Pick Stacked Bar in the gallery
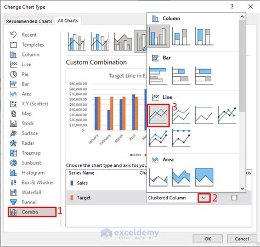This screenshot has height=247, width=260. [x=181, y=76]
